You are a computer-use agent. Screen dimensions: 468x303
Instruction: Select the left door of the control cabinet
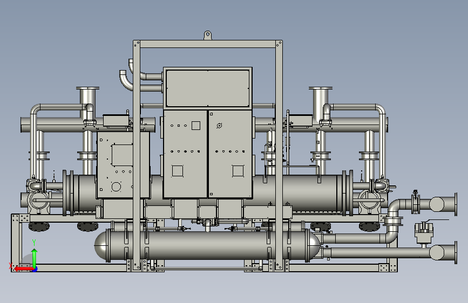tap(185, 154)
